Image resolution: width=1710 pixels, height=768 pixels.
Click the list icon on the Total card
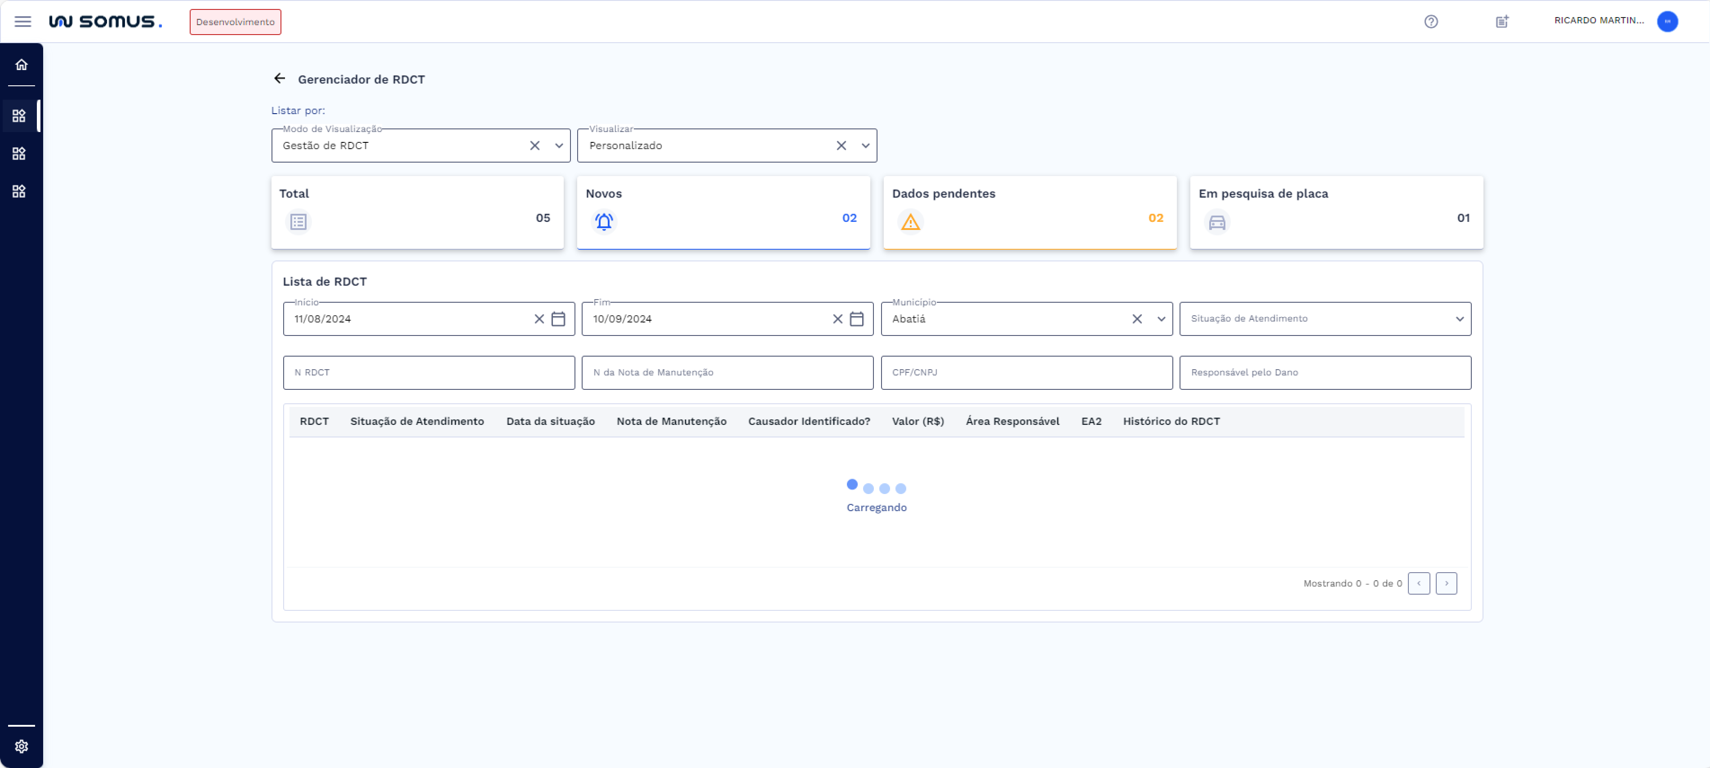pos(298,221)
